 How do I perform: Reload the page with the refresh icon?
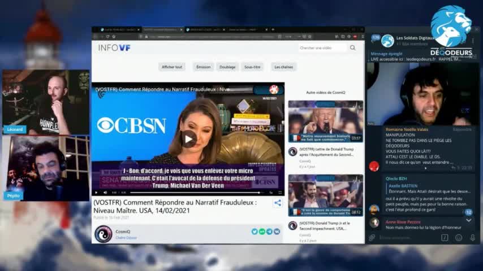pos(108,37)
